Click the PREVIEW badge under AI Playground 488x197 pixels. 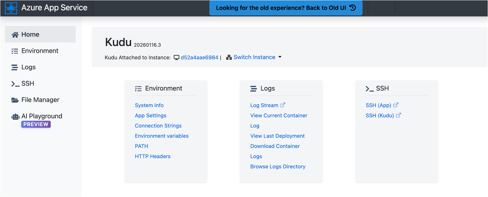point(36,124)
